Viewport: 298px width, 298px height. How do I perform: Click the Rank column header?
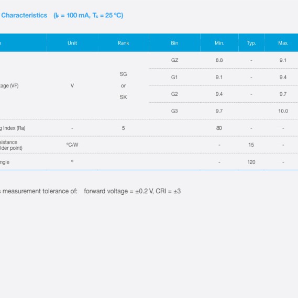click(124, 43)
